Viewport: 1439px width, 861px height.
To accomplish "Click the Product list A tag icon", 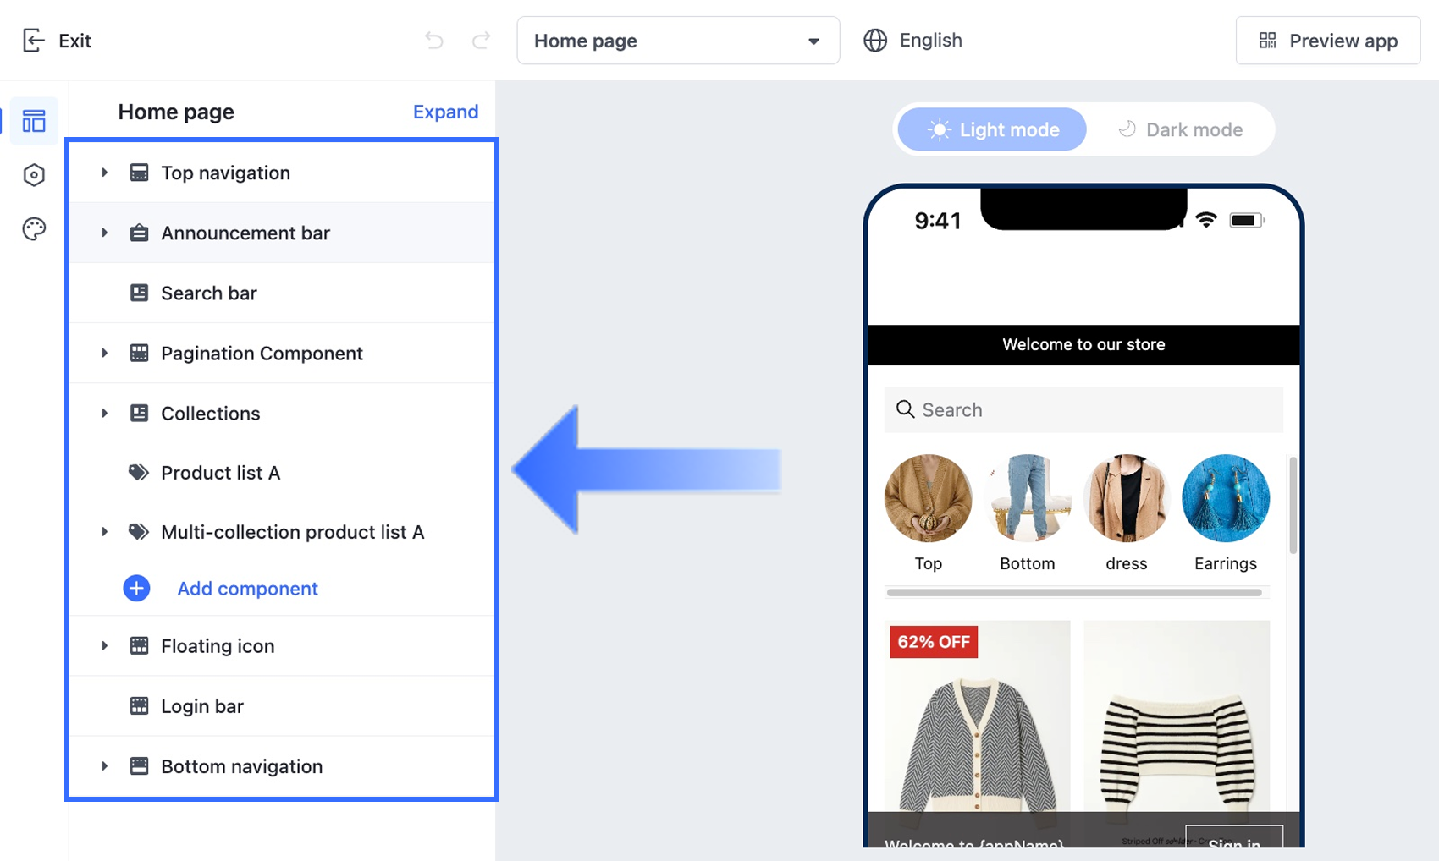I will coord(139,473).
